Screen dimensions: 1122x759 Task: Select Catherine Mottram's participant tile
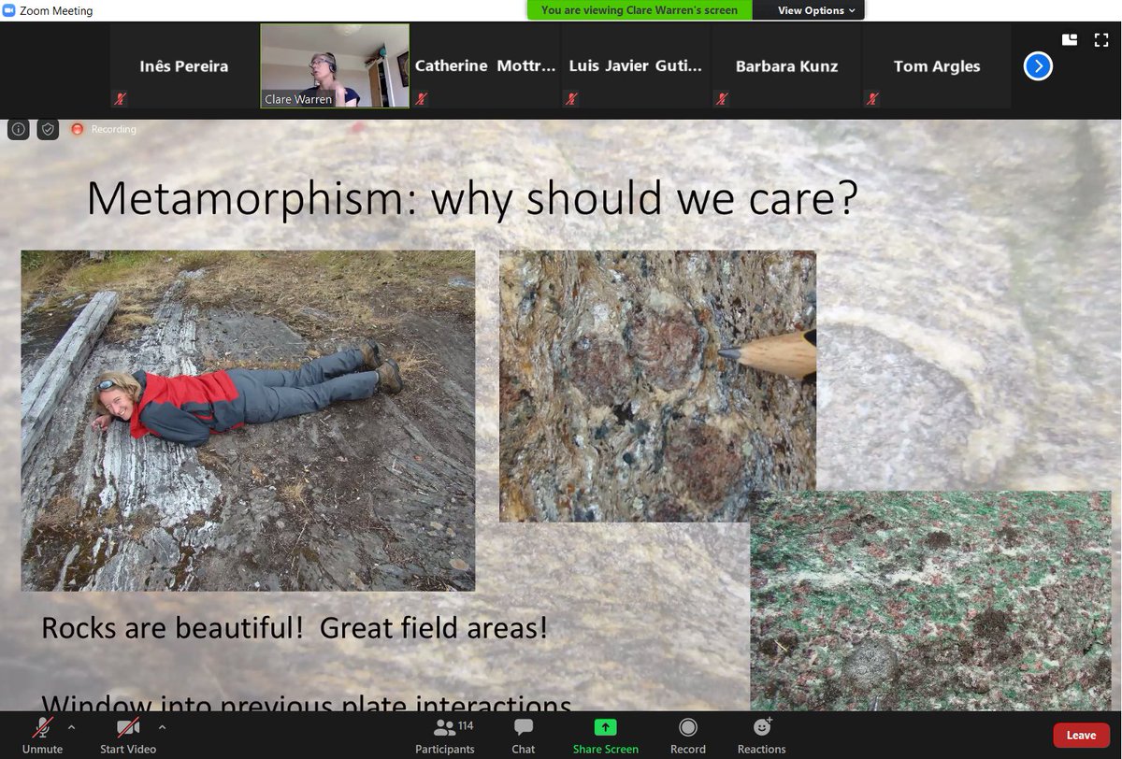click(x=485, y=66)
